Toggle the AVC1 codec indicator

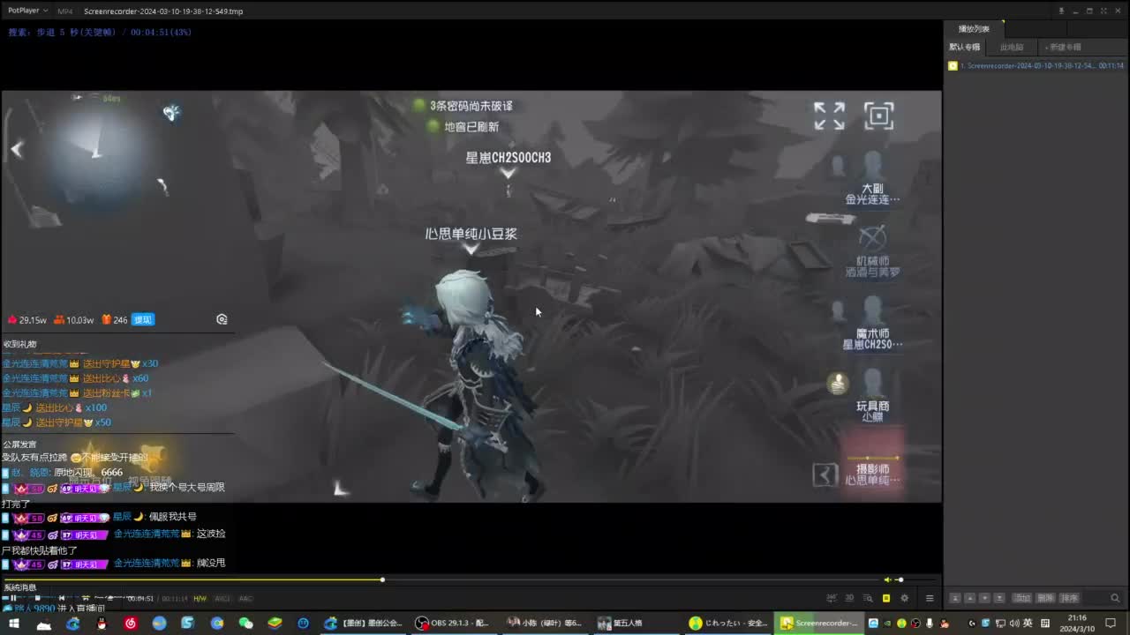click(222, 599)
